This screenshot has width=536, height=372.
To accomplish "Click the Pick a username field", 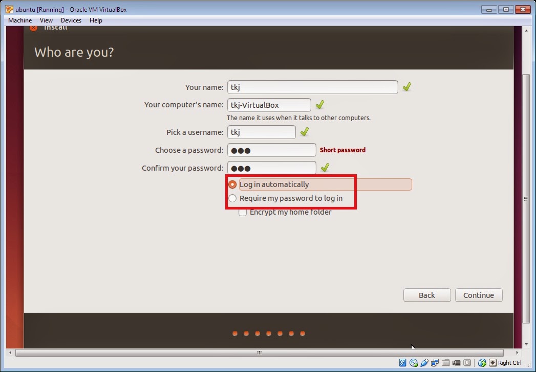I will click(x=262, y=132).
